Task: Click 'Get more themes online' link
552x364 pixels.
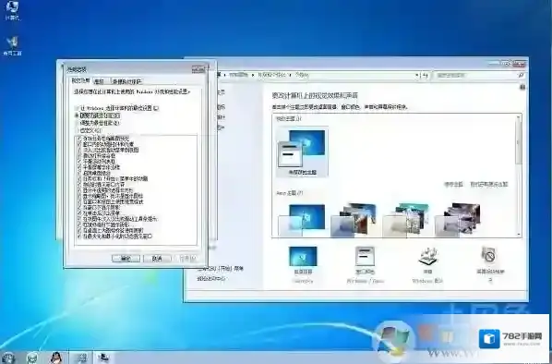Action: [489, 184]
